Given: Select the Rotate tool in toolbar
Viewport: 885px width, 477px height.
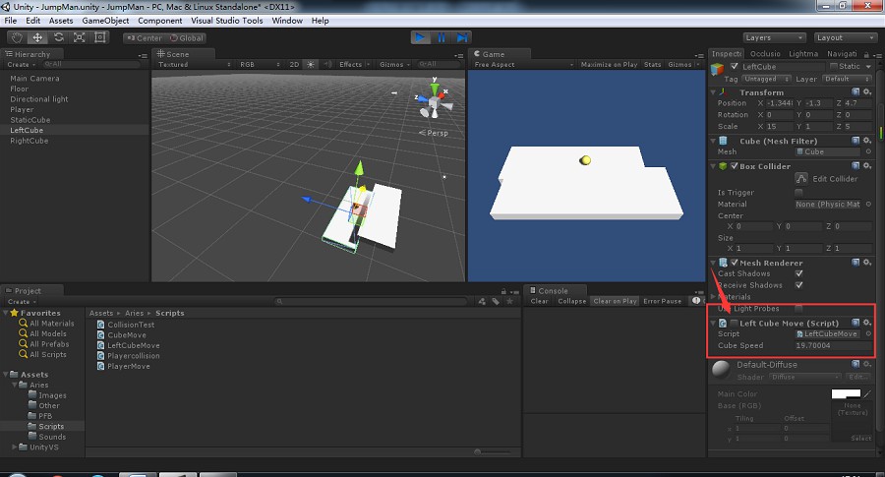Looking at the screenshot, I should tap(59, 37).
